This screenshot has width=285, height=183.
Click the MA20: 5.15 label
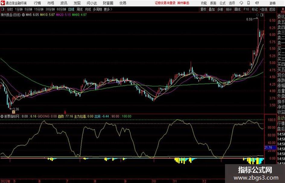coord(63,15)
